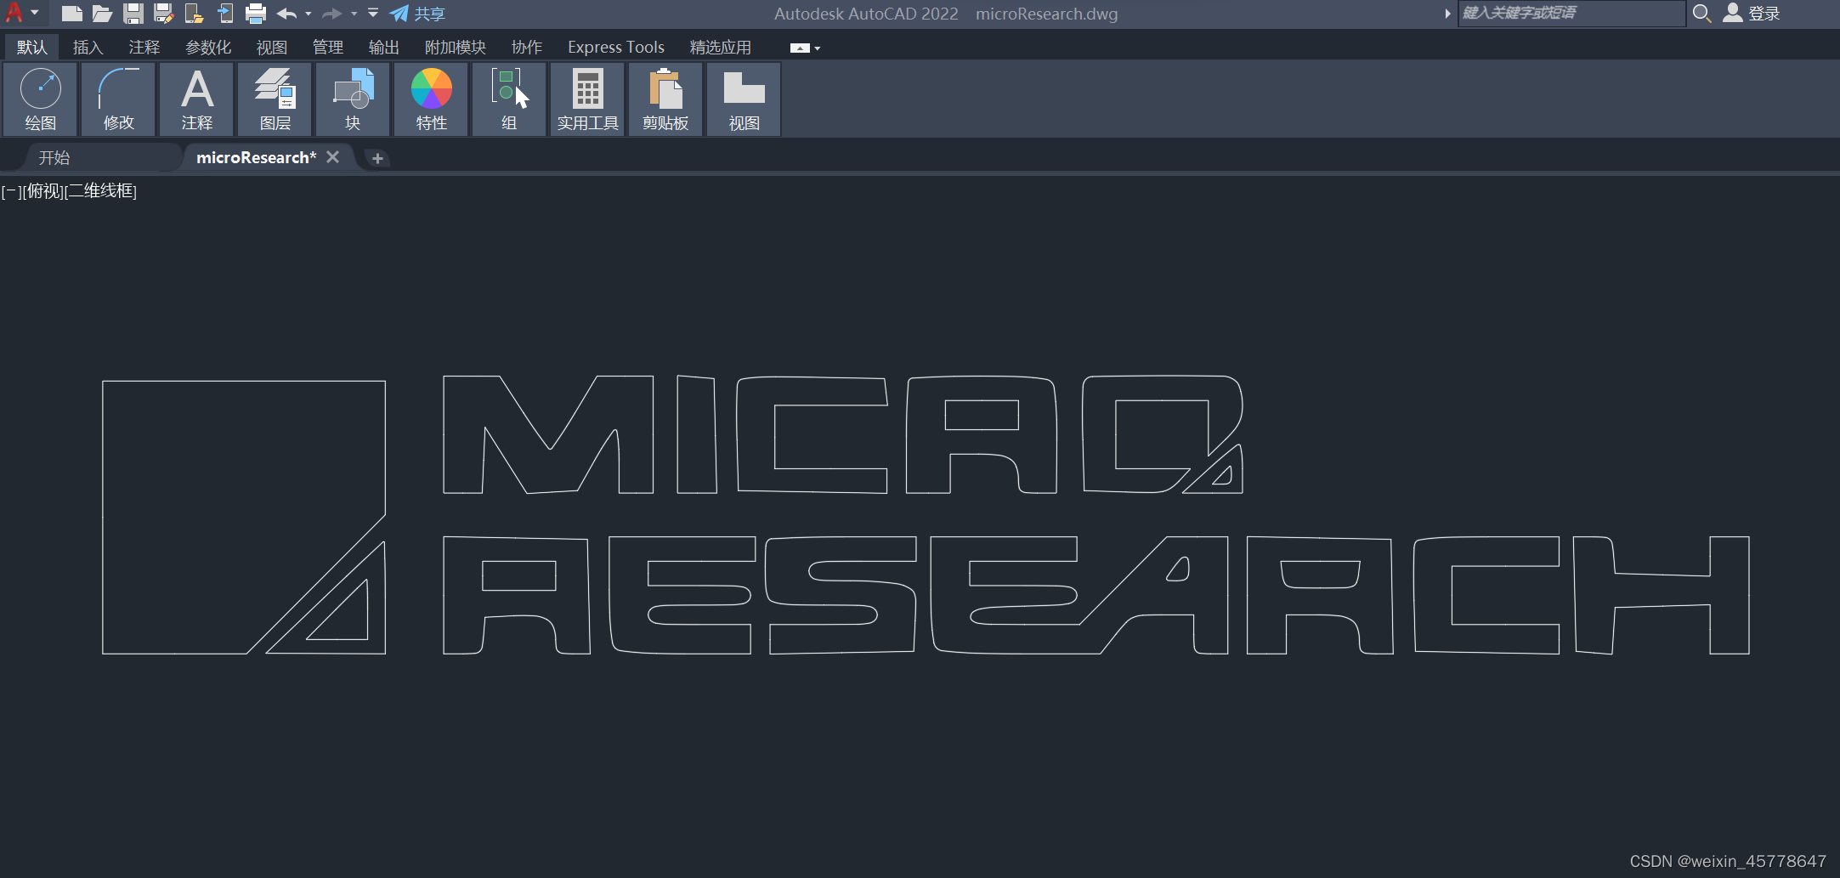Select the 默认 ribbon tab
The width and height of the screenshot is (1840, 878).
pyautogui.click(x=32, y=48)
